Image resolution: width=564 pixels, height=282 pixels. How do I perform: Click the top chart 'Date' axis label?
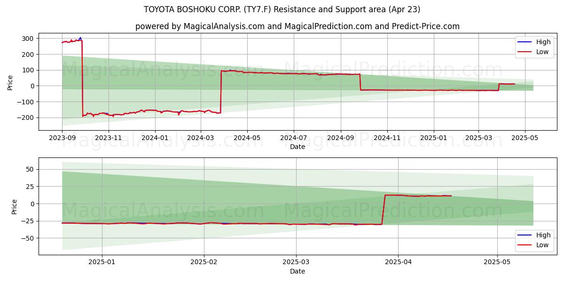pyautogui.click(x=297, y=147)
